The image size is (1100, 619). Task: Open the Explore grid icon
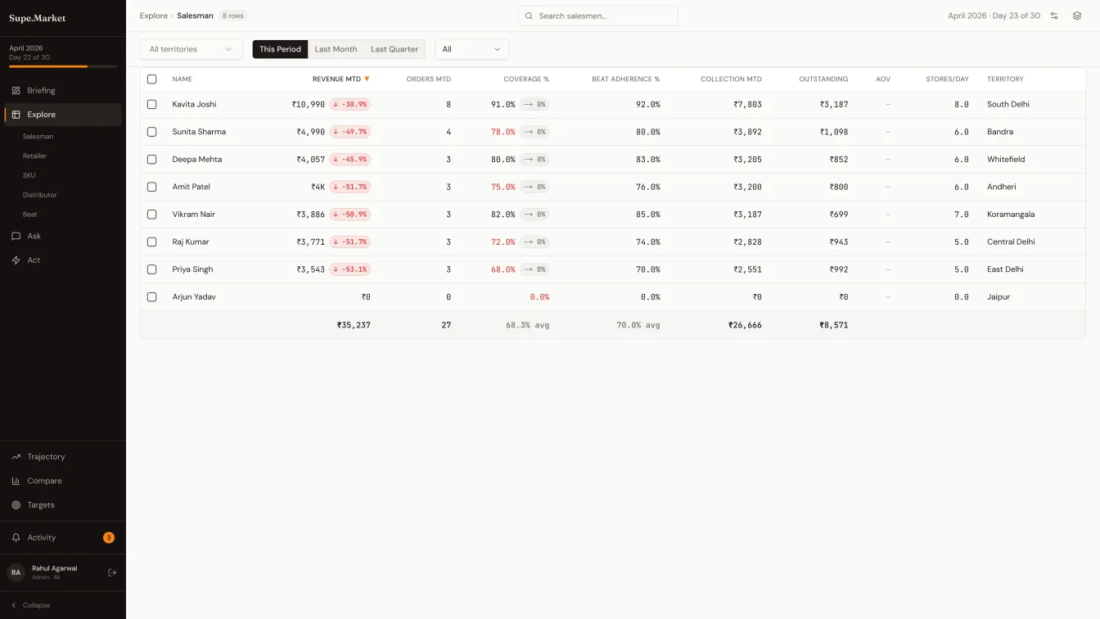pyautogui.click(x=16, y=114)
